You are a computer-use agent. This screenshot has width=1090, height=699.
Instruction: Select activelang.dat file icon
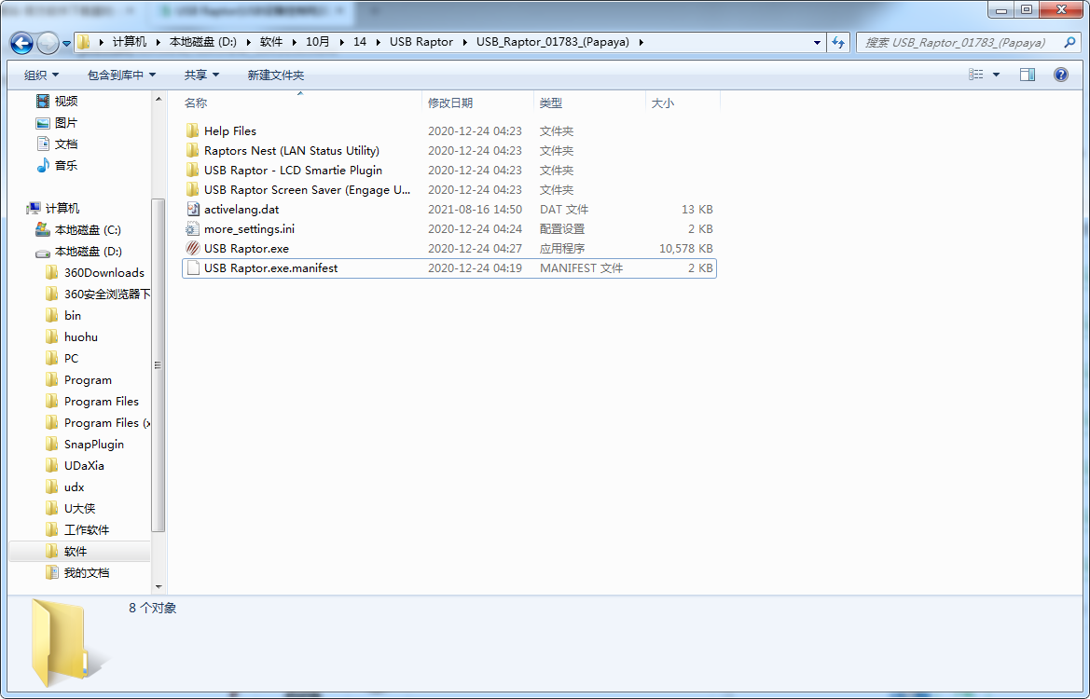click(x=193, y=209)
